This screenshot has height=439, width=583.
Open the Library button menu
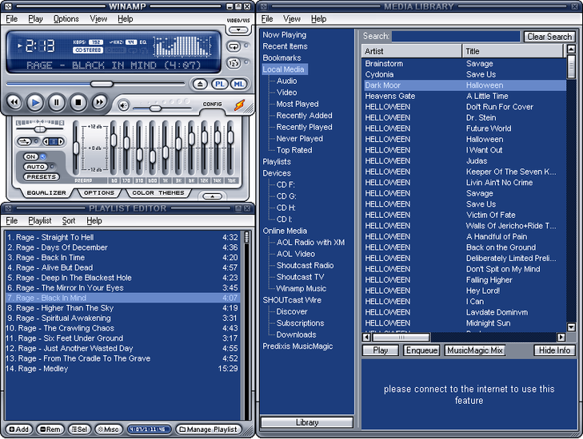click(307, 422)
